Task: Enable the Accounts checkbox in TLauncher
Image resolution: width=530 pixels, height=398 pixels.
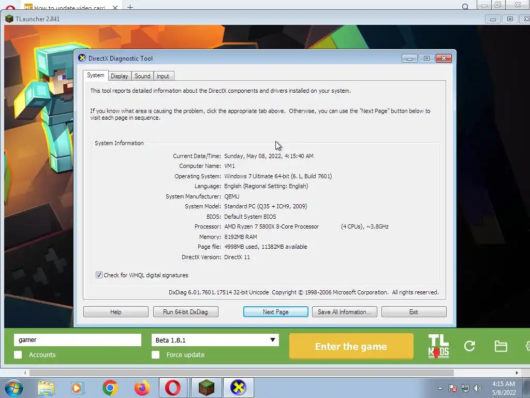Action: [18, 354]
